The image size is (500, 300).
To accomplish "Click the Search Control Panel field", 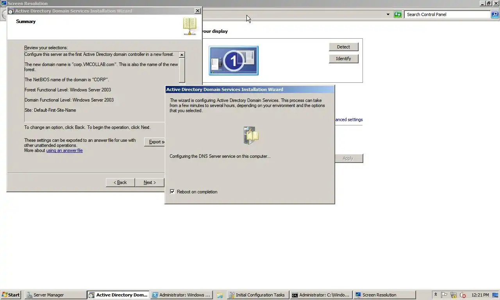I will [447, 14].
